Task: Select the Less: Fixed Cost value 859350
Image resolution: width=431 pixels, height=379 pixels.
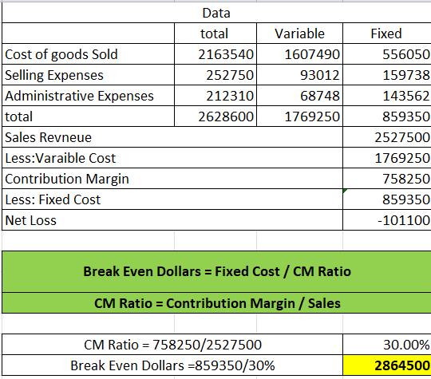Action: (x=387, y=199)
